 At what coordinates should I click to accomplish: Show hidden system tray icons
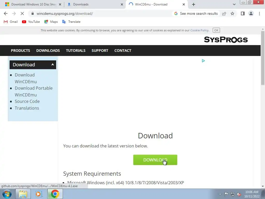pos(220,194)
